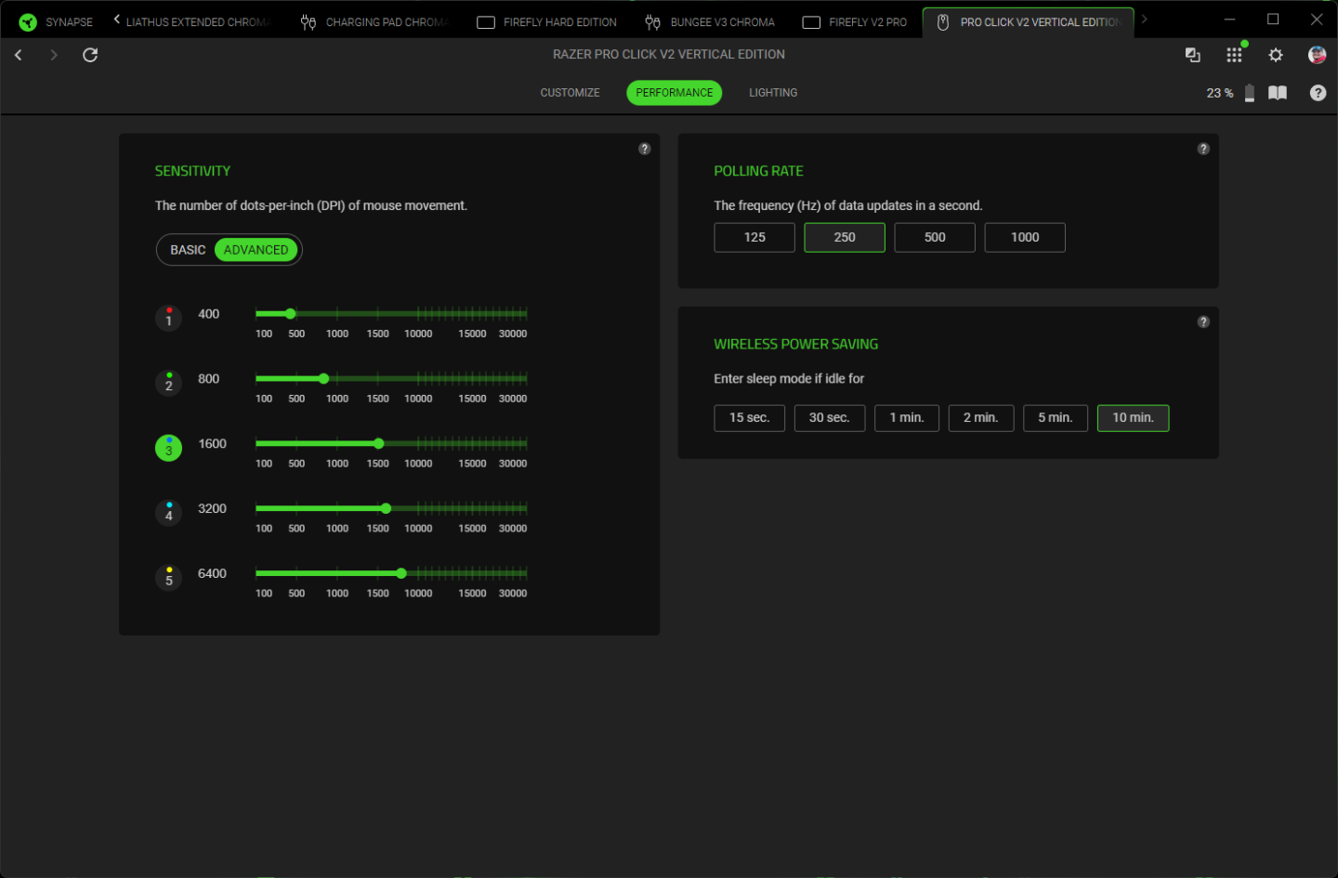Set sleep mode idle to 30 sec.
This screenshot has height=878, width=1338.
(x=830, y=418)
